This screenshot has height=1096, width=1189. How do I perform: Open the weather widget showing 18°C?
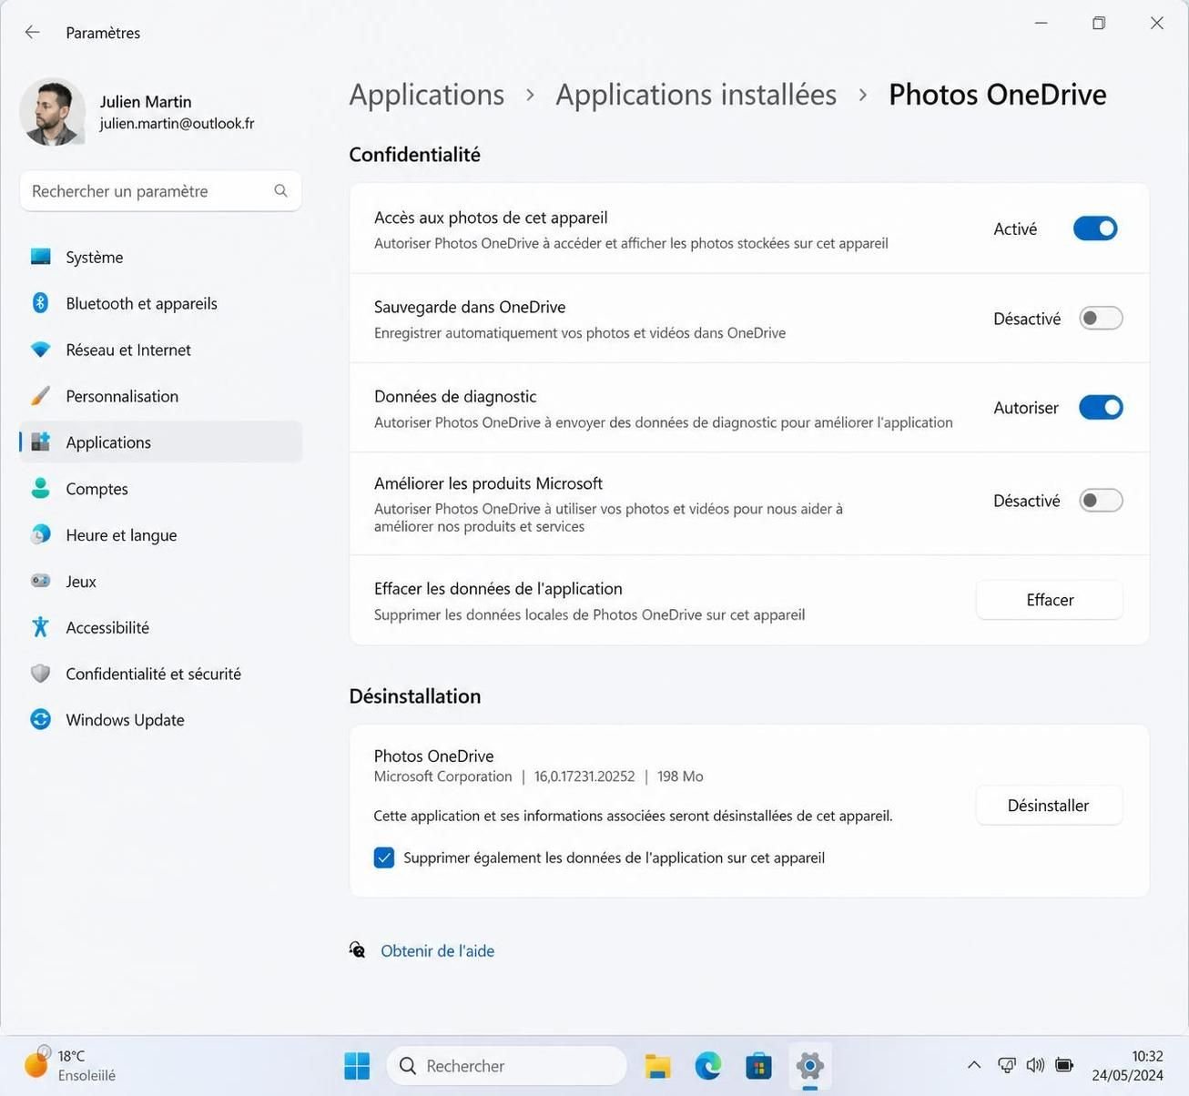pos(71,1065)
